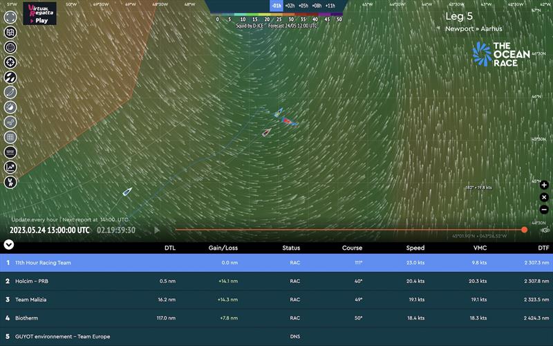This screenshot has width=553, height=346.
Task: Click the lone white boat marker southwest
Action: click(x=127, y=192)
